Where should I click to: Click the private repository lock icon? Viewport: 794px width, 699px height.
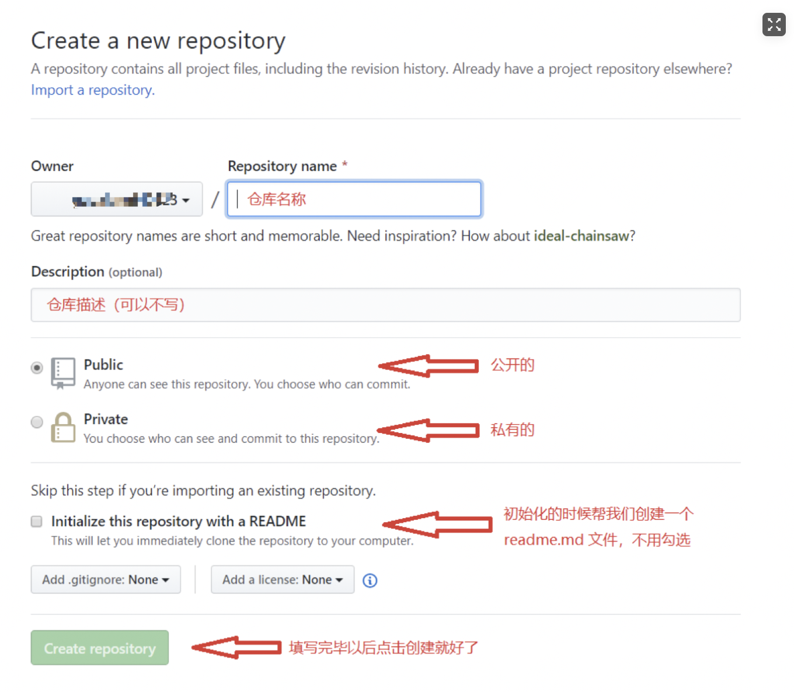click(x=63, y=428)
